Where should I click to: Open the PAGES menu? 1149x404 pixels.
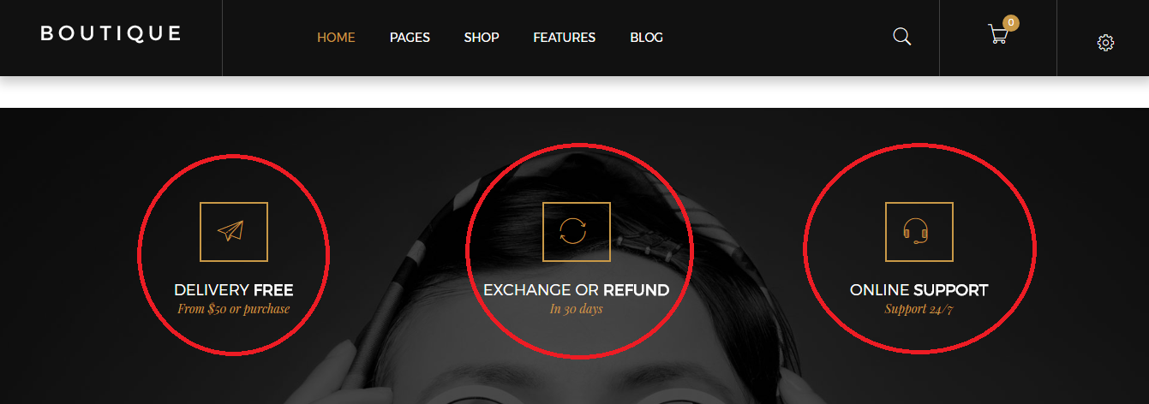click(x=410, y=38)
